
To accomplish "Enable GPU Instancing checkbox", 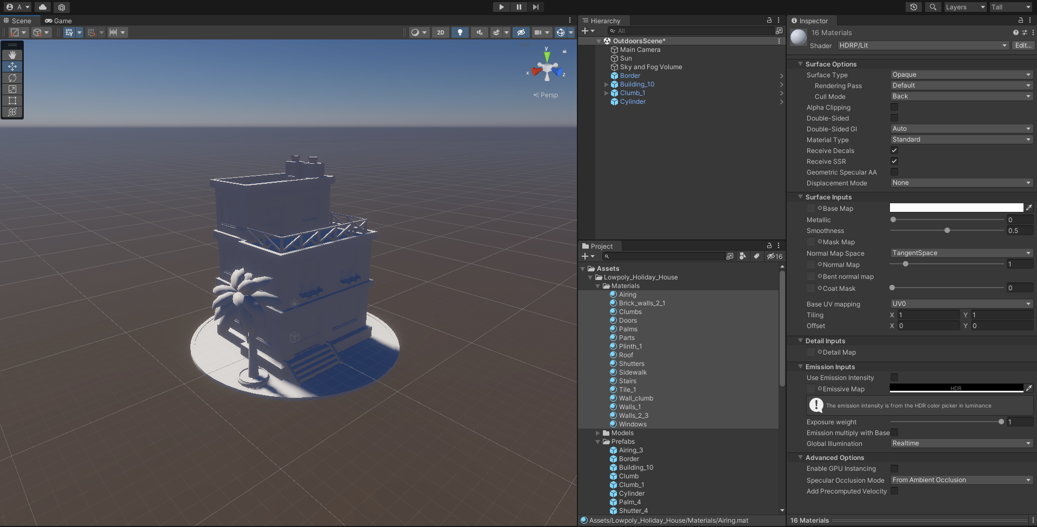I will tap(894, 469).
